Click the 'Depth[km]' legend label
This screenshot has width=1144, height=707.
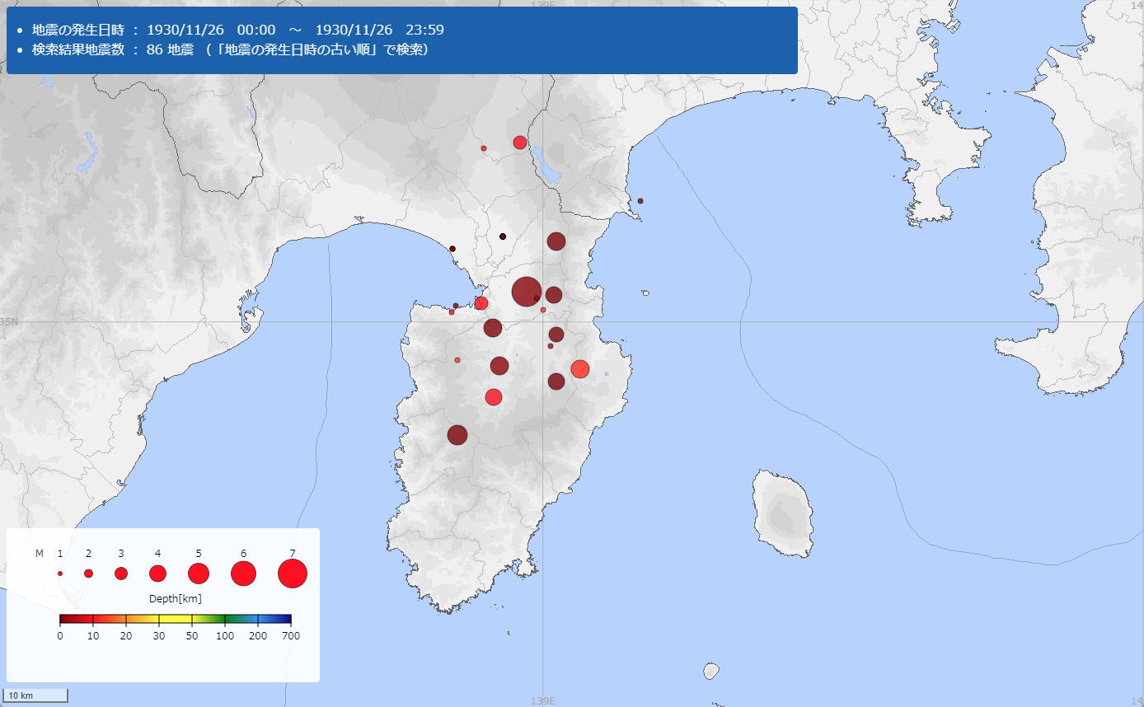click(x=176, y=598)
